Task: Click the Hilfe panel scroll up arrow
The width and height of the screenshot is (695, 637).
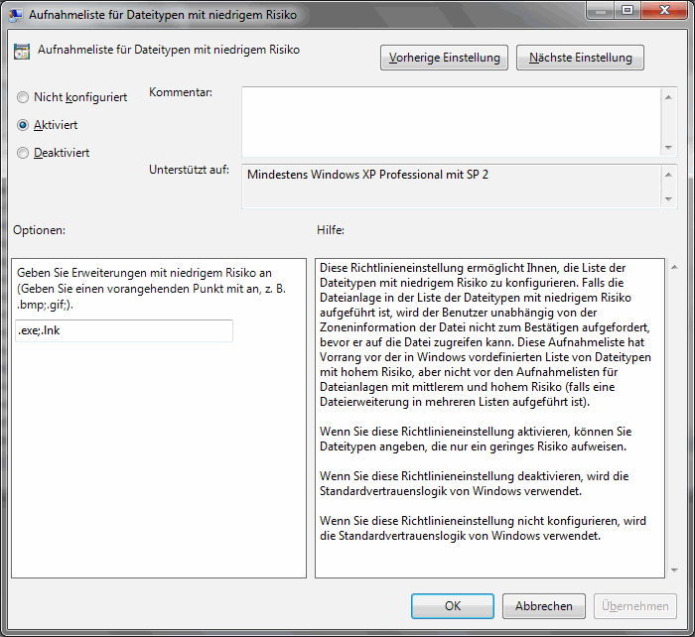Action: (x=674, y=267)
